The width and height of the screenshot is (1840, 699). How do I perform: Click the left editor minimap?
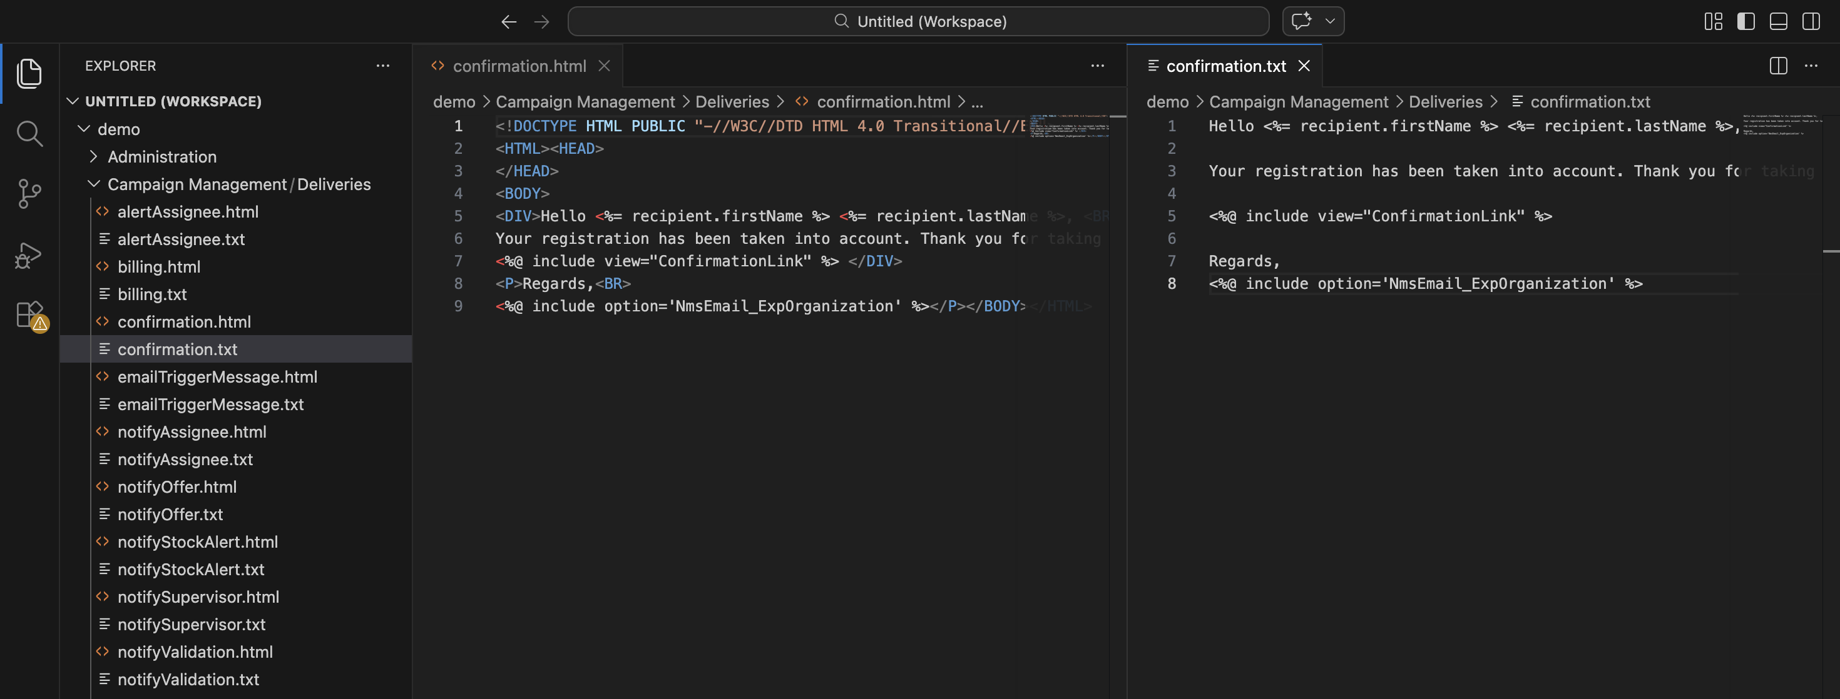[x=1068, y=126]
